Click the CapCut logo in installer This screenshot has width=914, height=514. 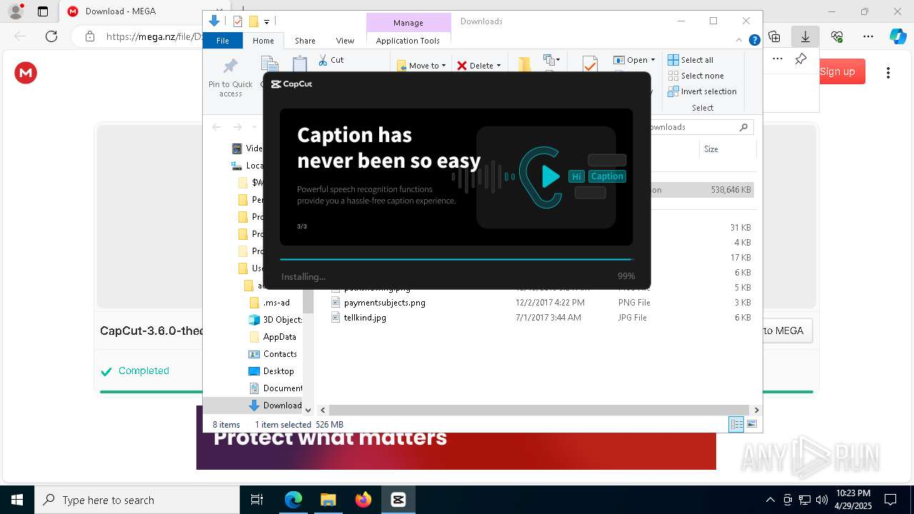[x=291, y=84]
